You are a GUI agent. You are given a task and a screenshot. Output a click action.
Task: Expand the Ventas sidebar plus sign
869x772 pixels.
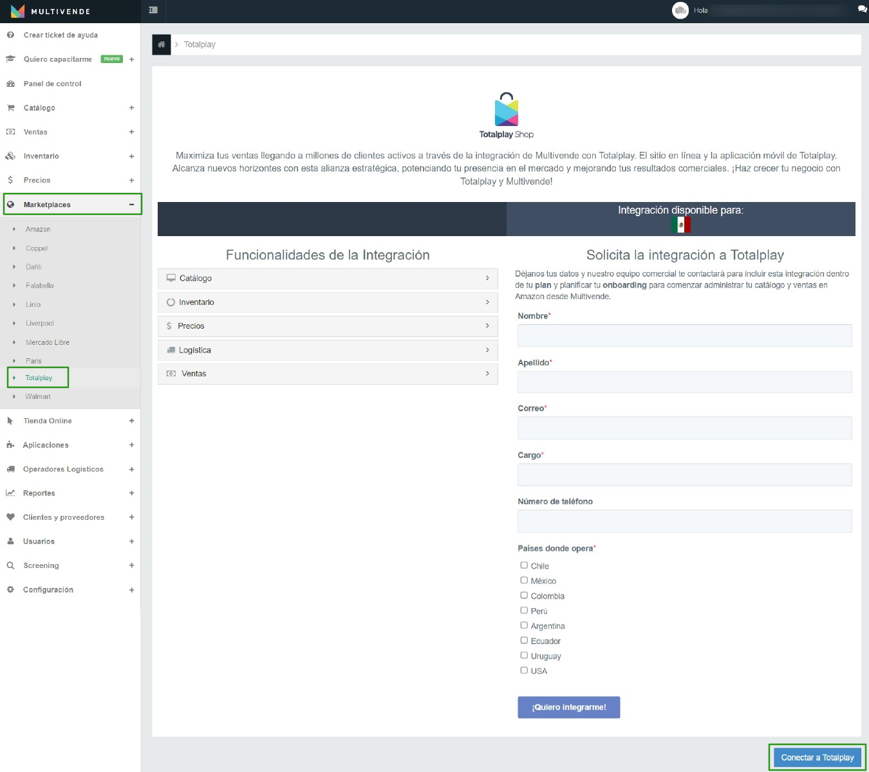131,132
